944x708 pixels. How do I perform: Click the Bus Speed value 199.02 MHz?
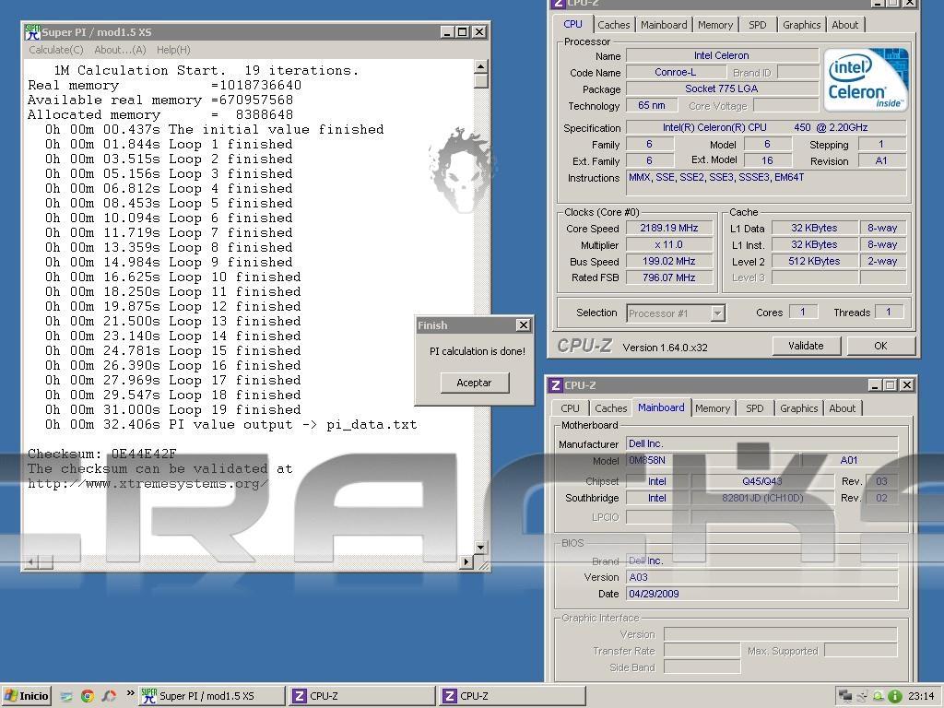[x=669, y=261]
